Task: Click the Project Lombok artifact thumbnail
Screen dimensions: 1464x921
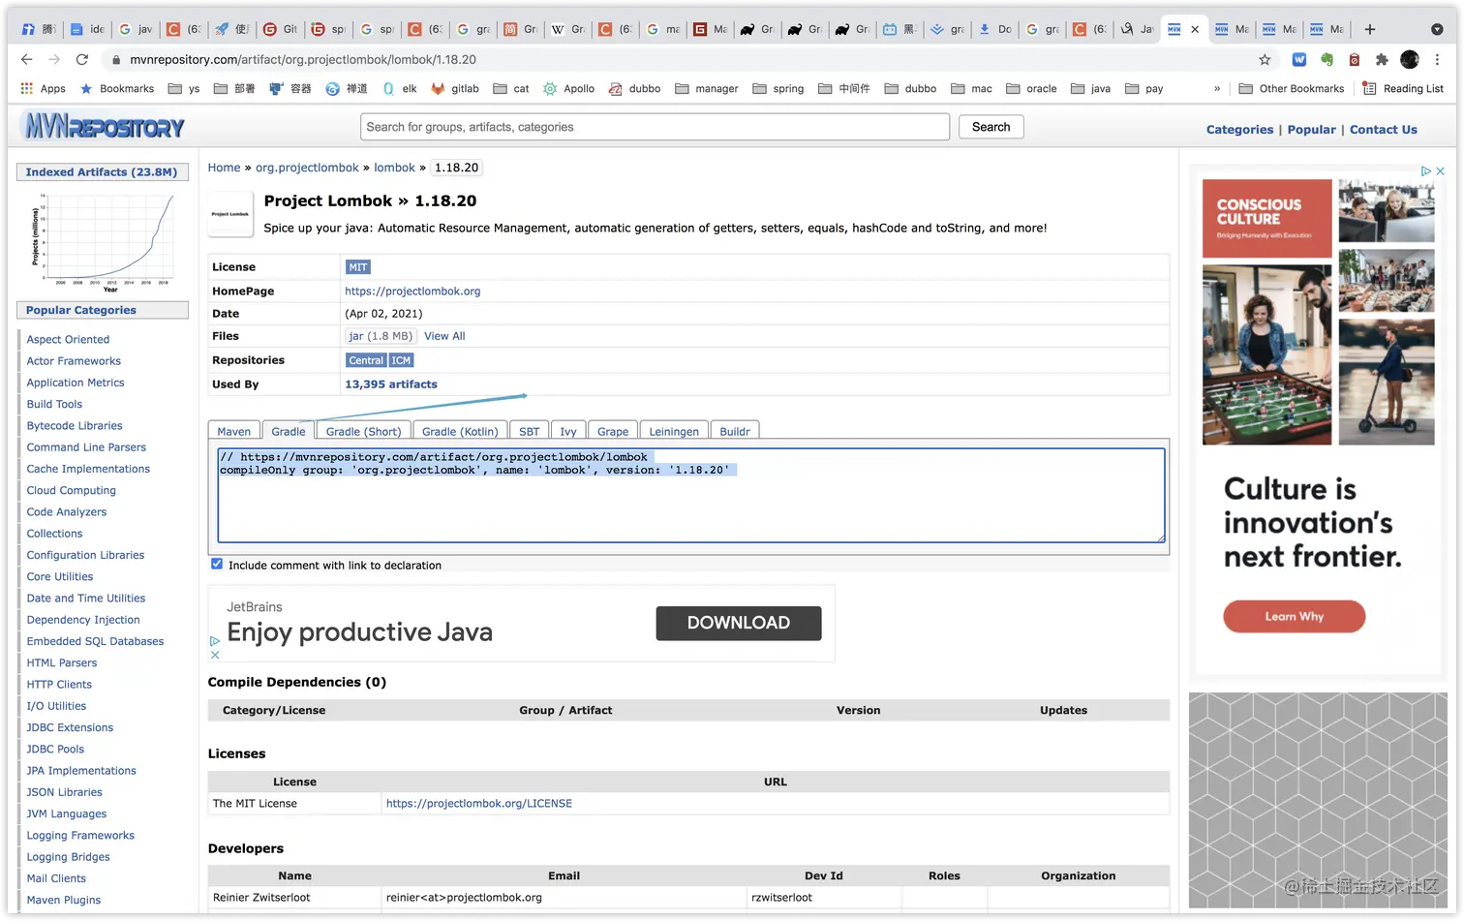Action: (230, 214)
